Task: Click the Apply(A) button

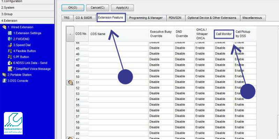Action: tap(122, 7)
